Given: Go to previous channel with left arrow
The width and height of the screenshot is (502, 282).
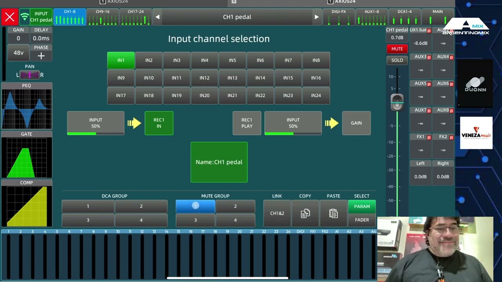Looking at the screenshot, I should coord(157,17).
